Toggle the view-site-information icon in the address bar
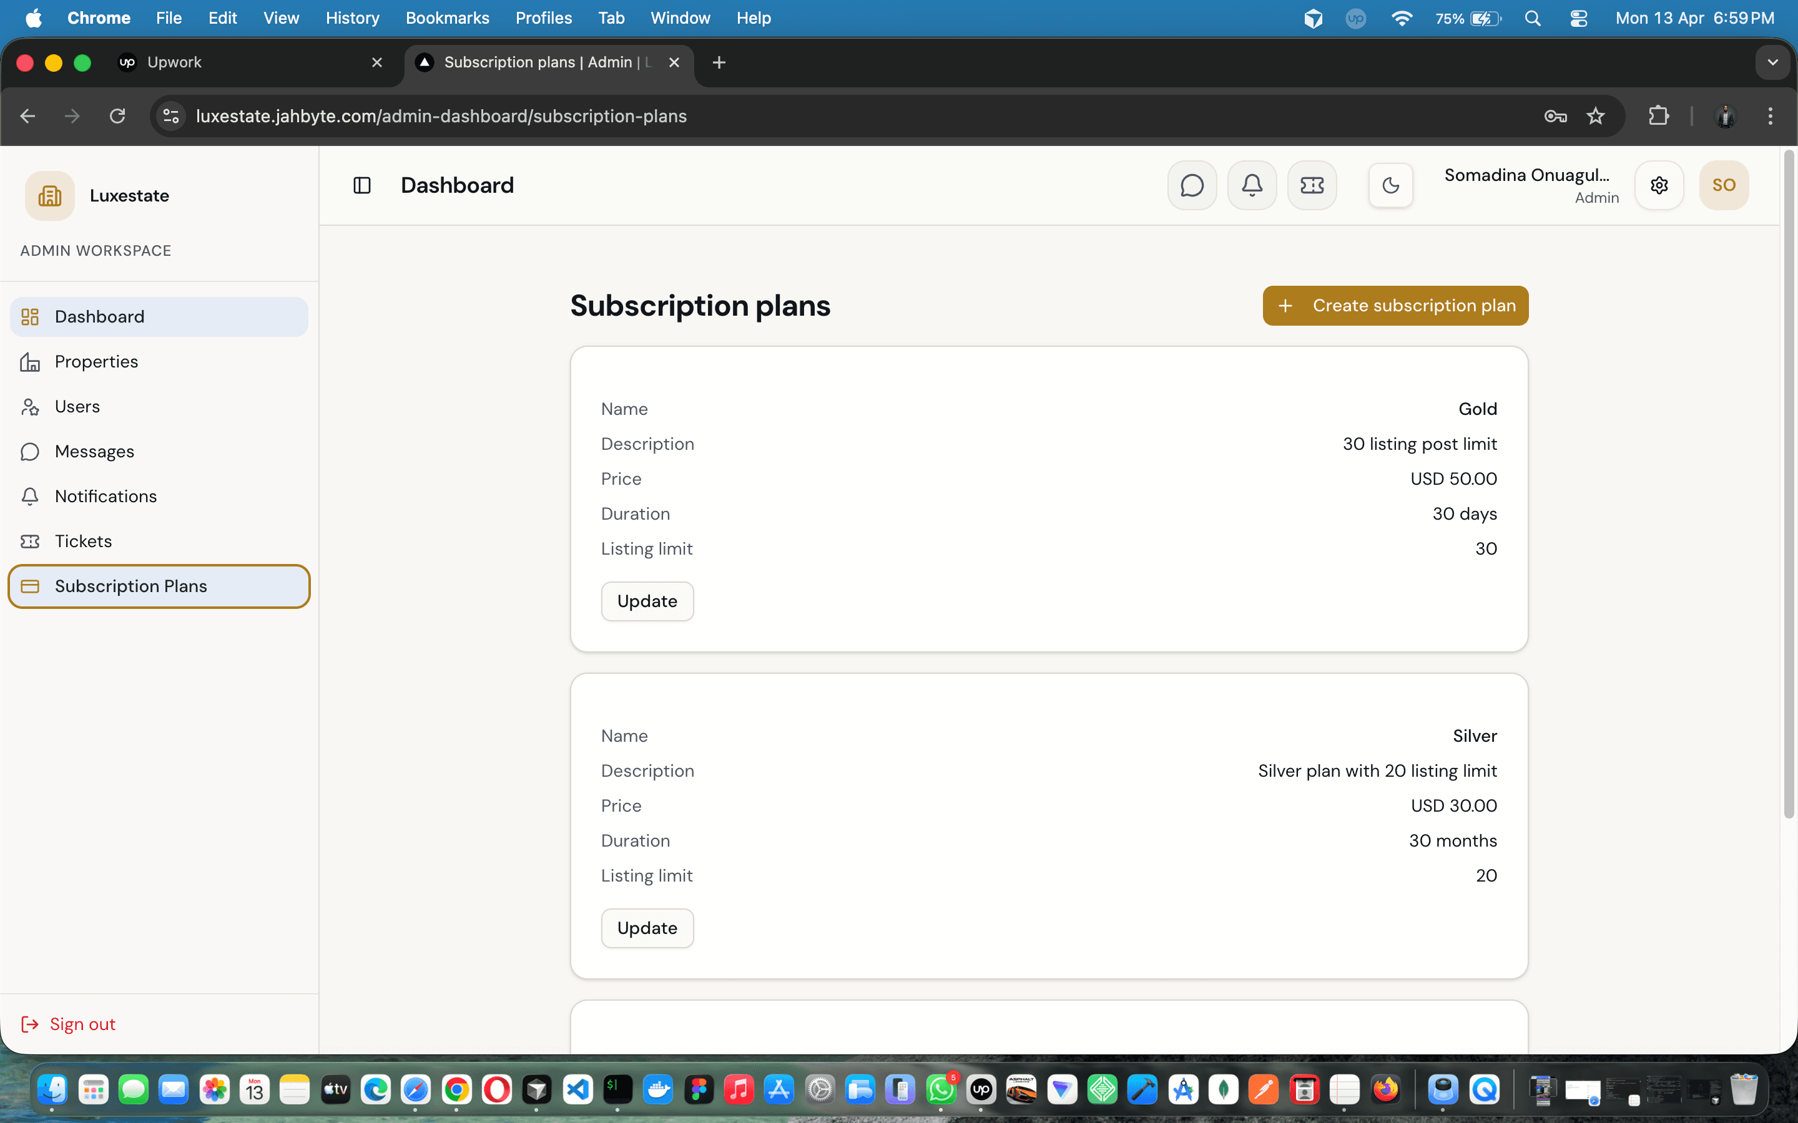1798x1123 pixels. [170, 116]
